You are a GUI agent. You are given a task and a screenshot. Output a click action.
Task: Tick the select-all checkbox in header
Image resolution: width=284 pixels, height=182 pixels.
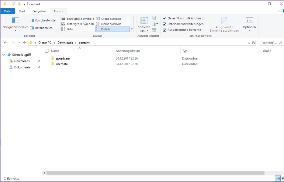[x=47, y=51]
